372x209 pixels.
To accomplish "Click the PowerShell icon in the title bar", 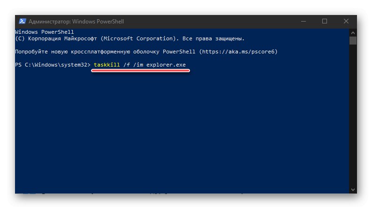I will tap(22, 22).
